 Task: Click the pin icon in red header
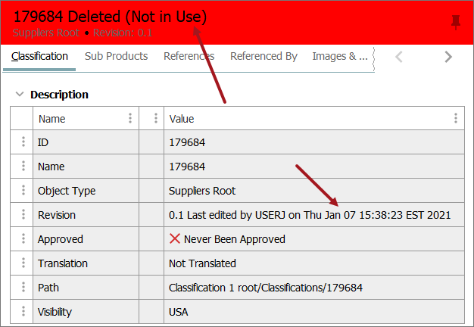[x=455, y=23]
